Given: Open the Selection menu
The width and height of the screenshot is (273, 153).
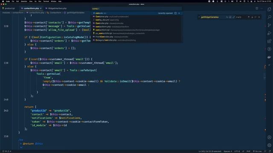Looking at the screenshot, I should pos(24,1).
